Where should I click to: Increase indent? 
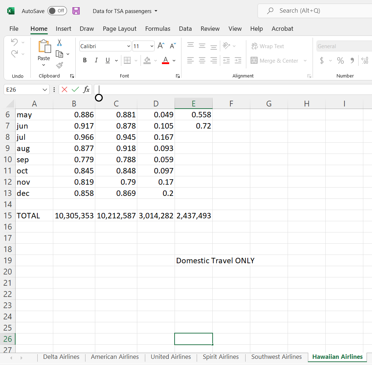point(238,60)
